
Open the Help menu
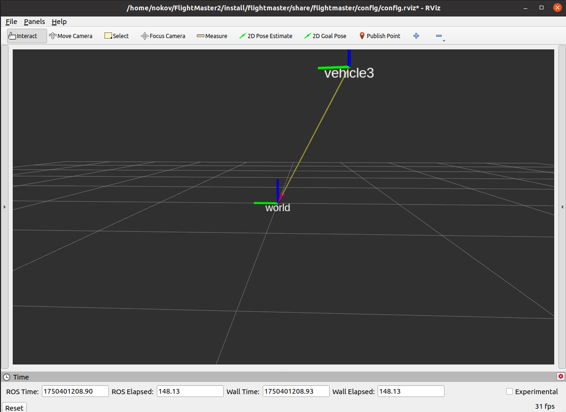pos(59,22)
